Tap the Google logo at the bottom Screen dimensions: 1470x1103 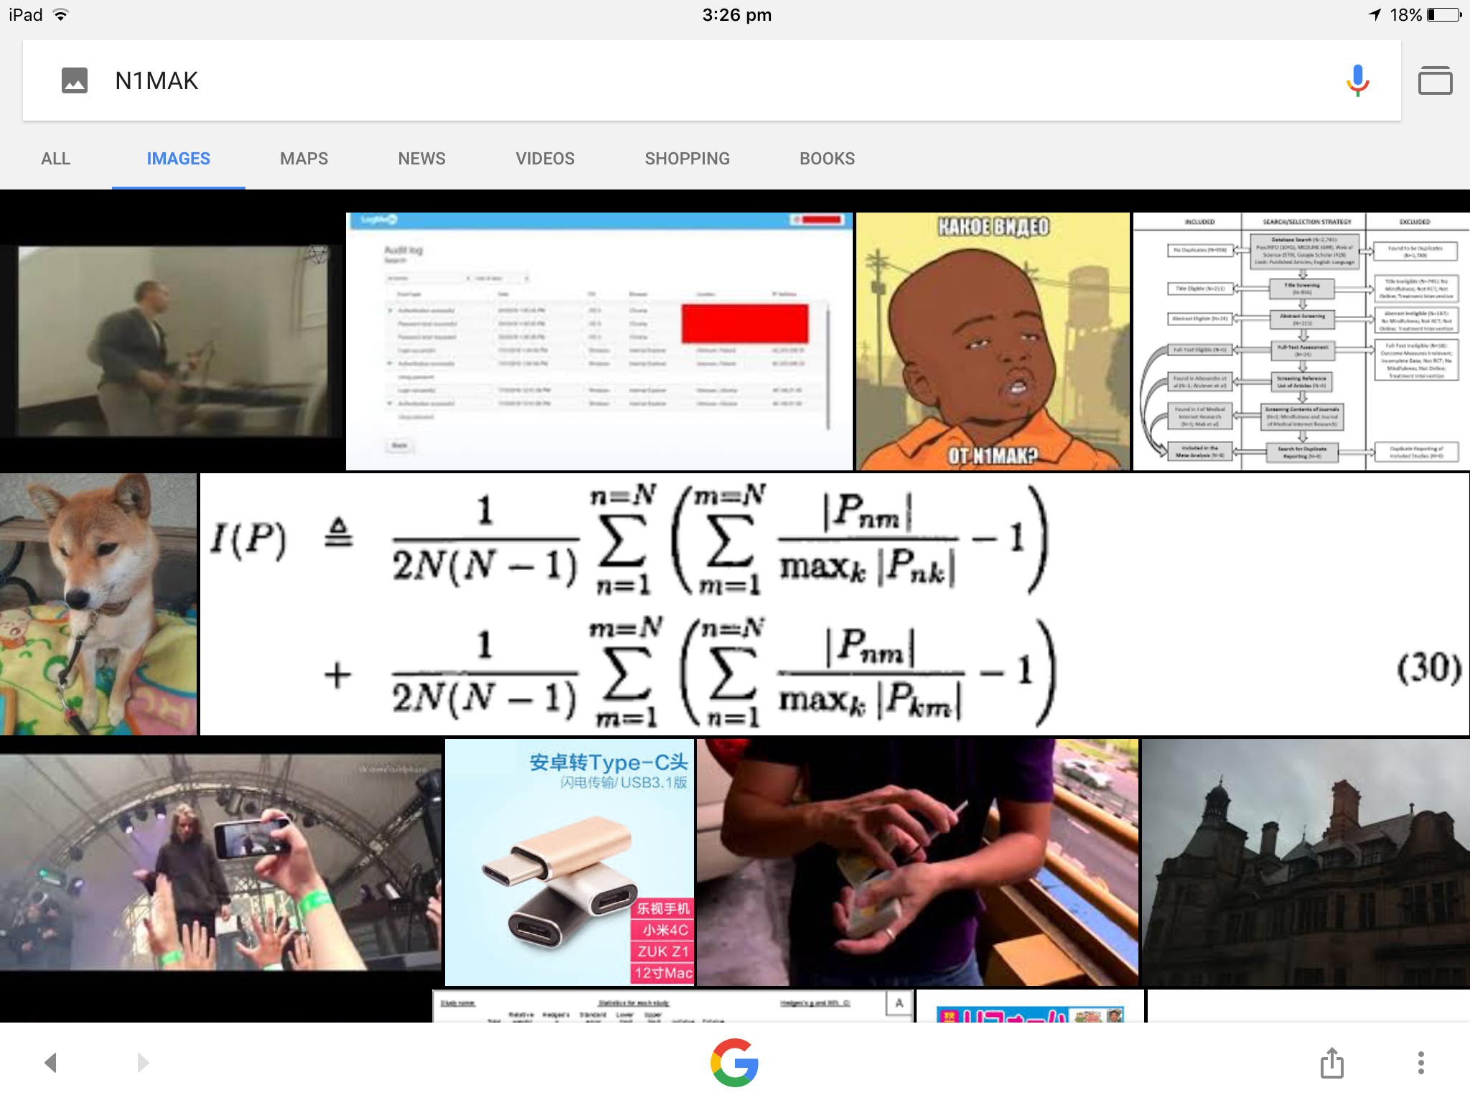(734, 1062)
